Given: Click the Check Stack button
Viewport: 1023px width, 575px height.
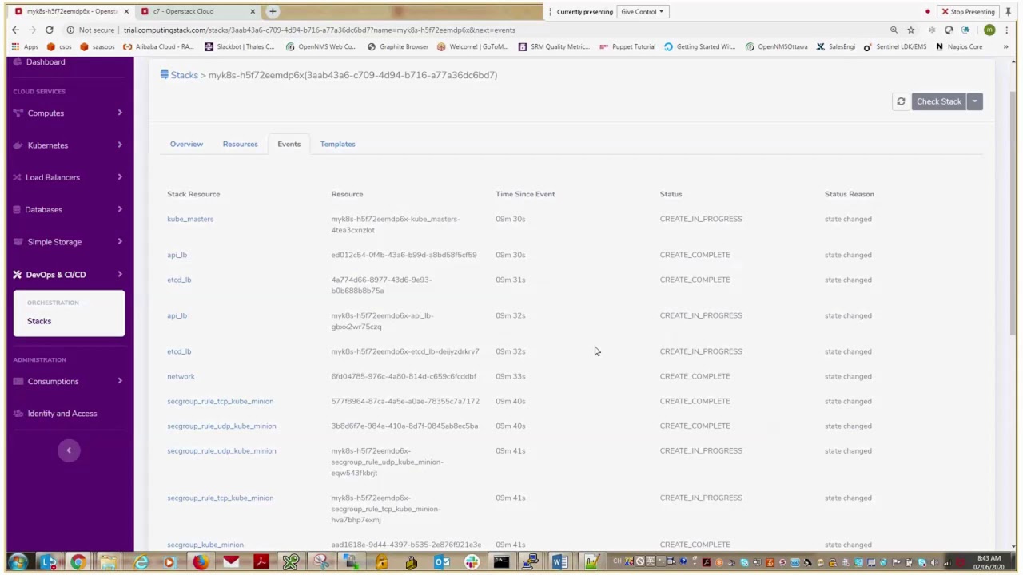Looking at the screenshot, I should 939,101.
